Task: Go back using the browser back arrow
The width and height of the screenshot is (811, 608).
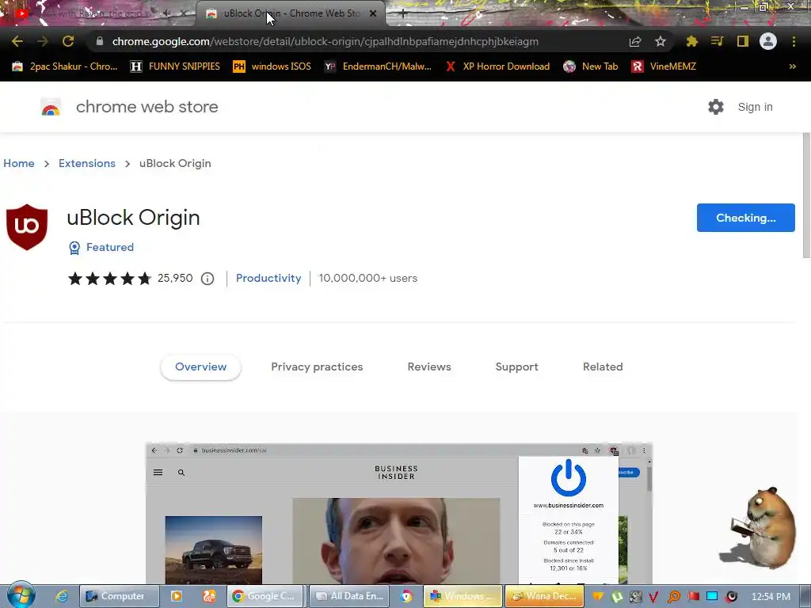Action: (x=17, y=41)
